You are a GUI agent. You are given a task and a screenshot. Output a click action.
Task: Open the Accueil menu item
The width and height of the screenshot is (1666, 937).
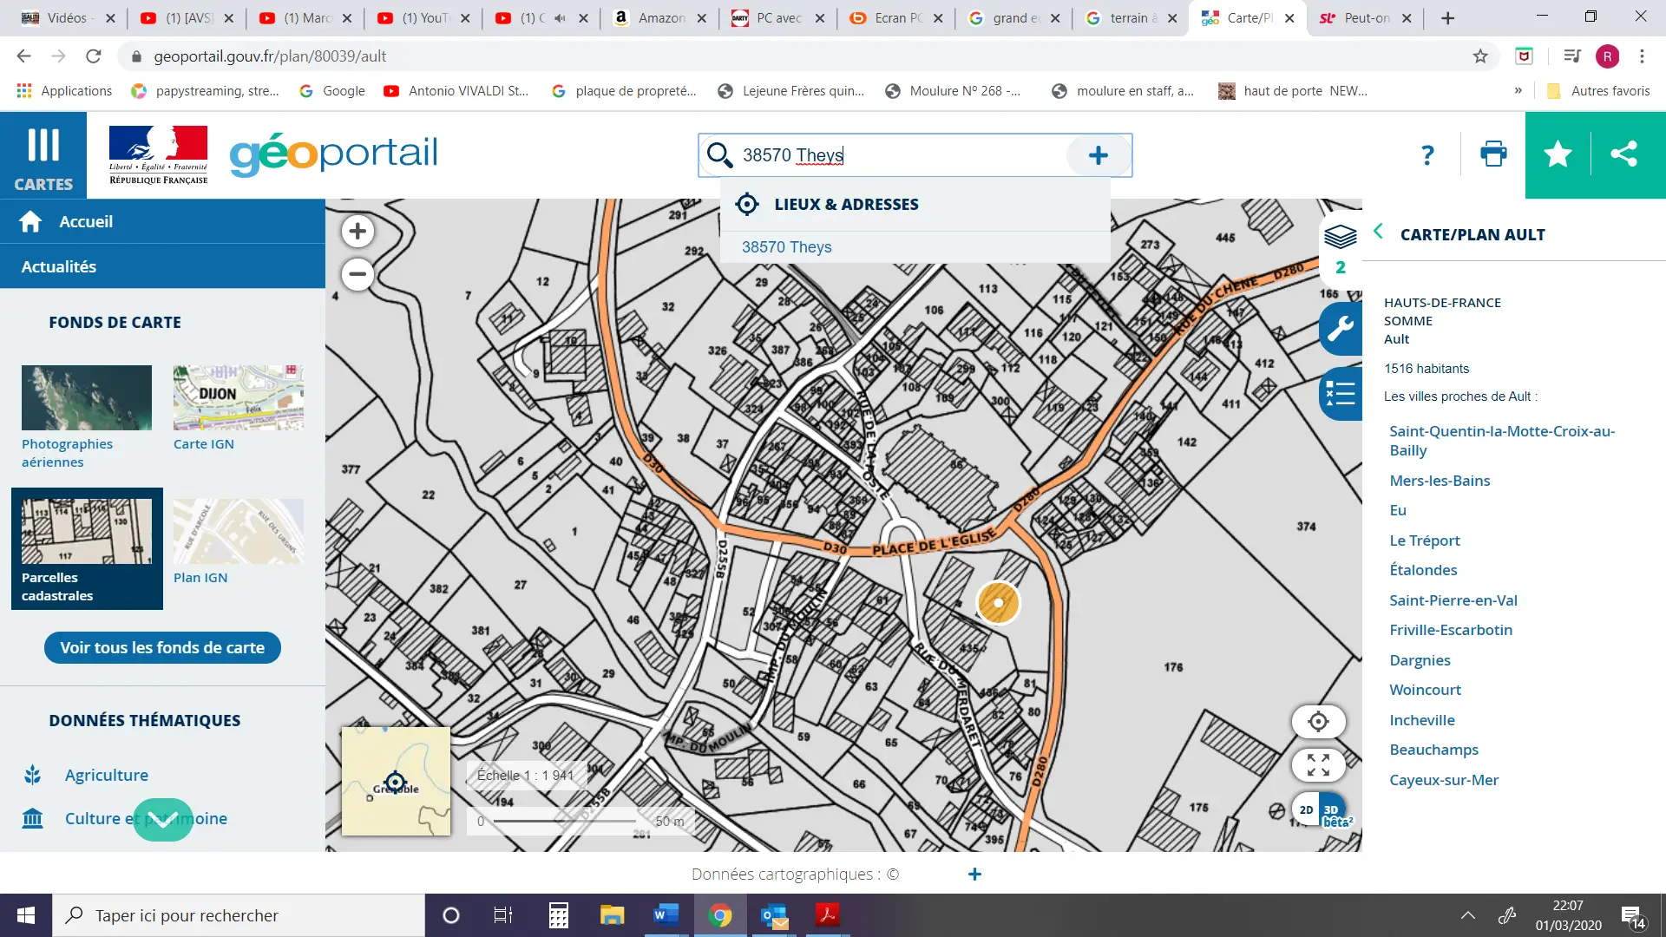click(86, 221)
